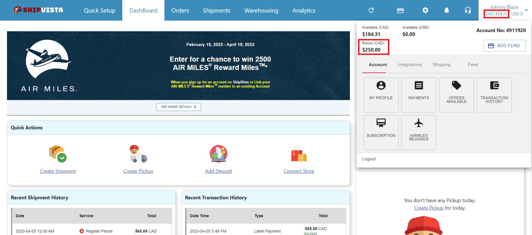Open the Warehousing menu
This screenshot has height=235, width=532.
point(261,10)
